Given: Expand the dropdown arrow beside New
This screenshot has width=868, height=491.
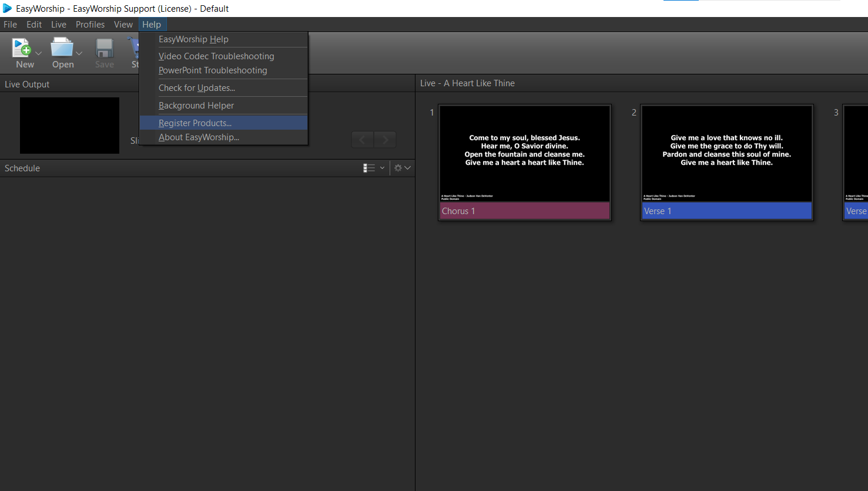Looking at the screenshot, I should (x=39, y=53).
